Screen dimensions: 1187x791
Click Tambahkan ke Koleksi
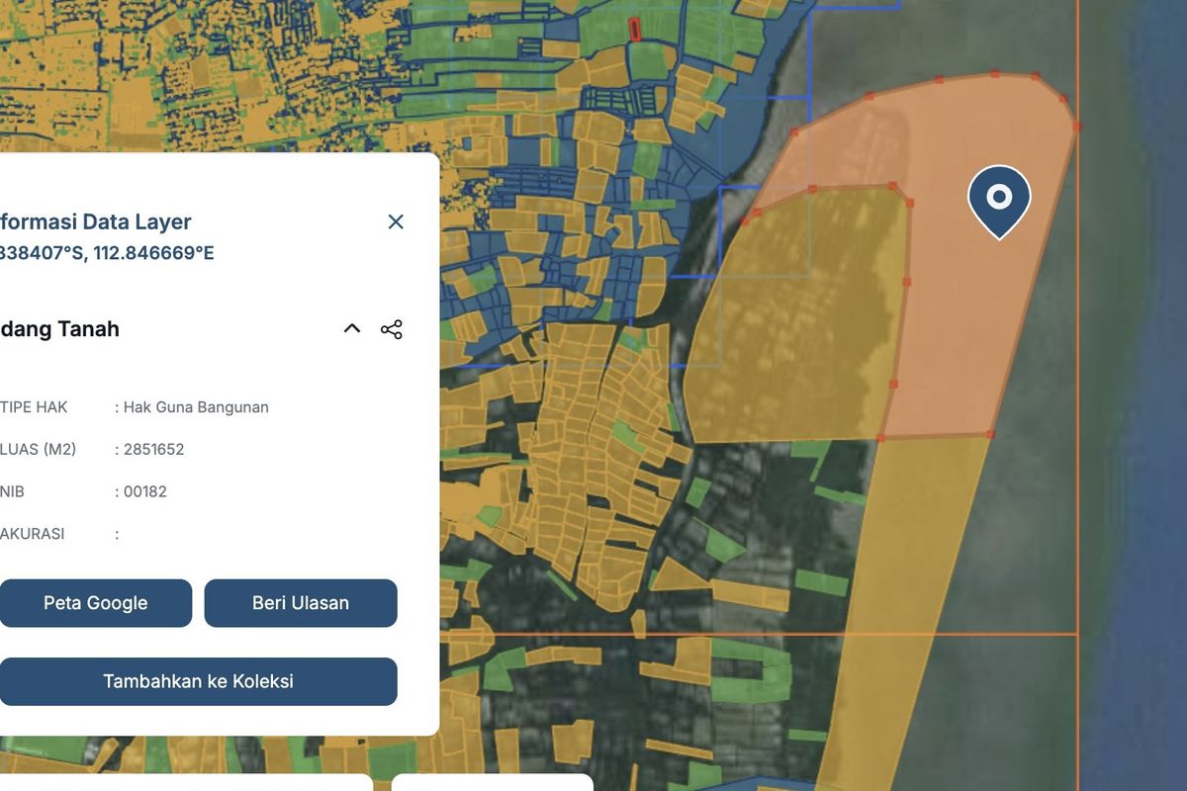(198, 681)
